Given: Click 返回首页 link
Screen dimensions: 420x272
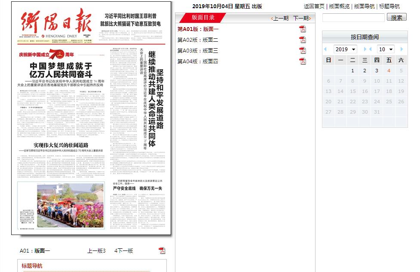Looking at the screenshot, I should tap(314, 6).
